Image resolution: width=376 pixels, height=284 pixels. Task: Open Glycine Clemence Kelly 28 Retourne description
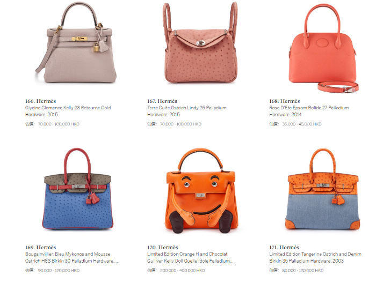tap(68, 111)
